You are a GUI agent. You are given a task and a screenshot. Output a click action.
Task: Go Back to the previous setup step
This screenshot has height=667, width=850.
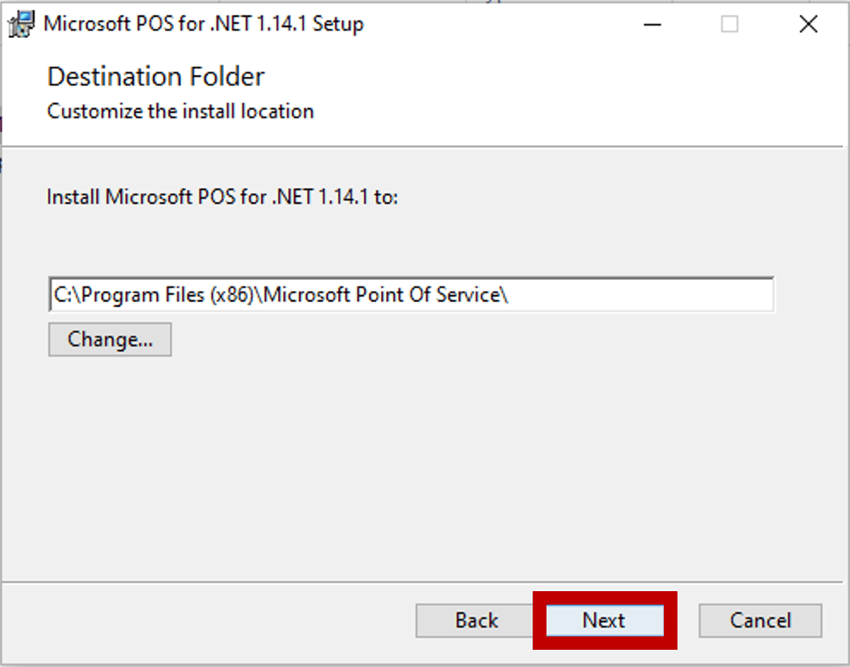point(476,621)
